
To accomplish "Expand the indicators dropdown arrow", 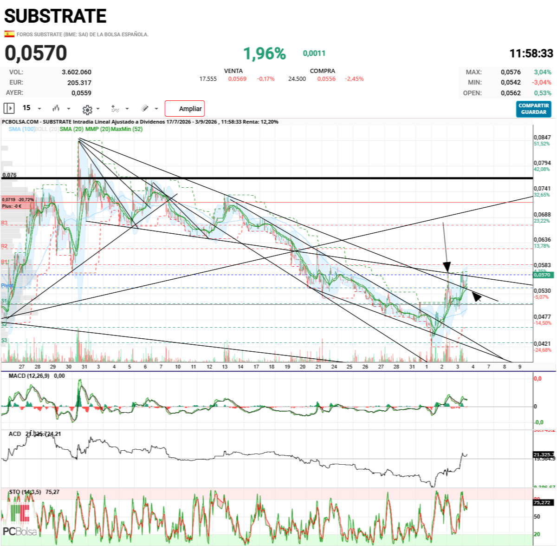I will [127, 109].
